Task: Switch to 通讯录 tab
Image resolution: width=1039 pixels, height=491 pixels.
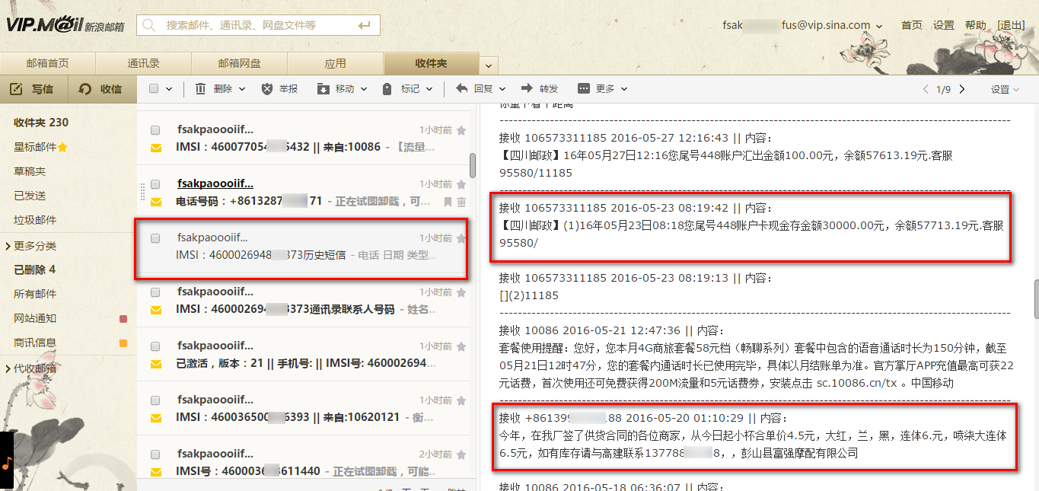Action: (143, 63)
